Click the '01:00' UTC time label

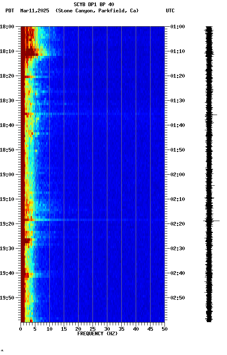tap(178, 27)
